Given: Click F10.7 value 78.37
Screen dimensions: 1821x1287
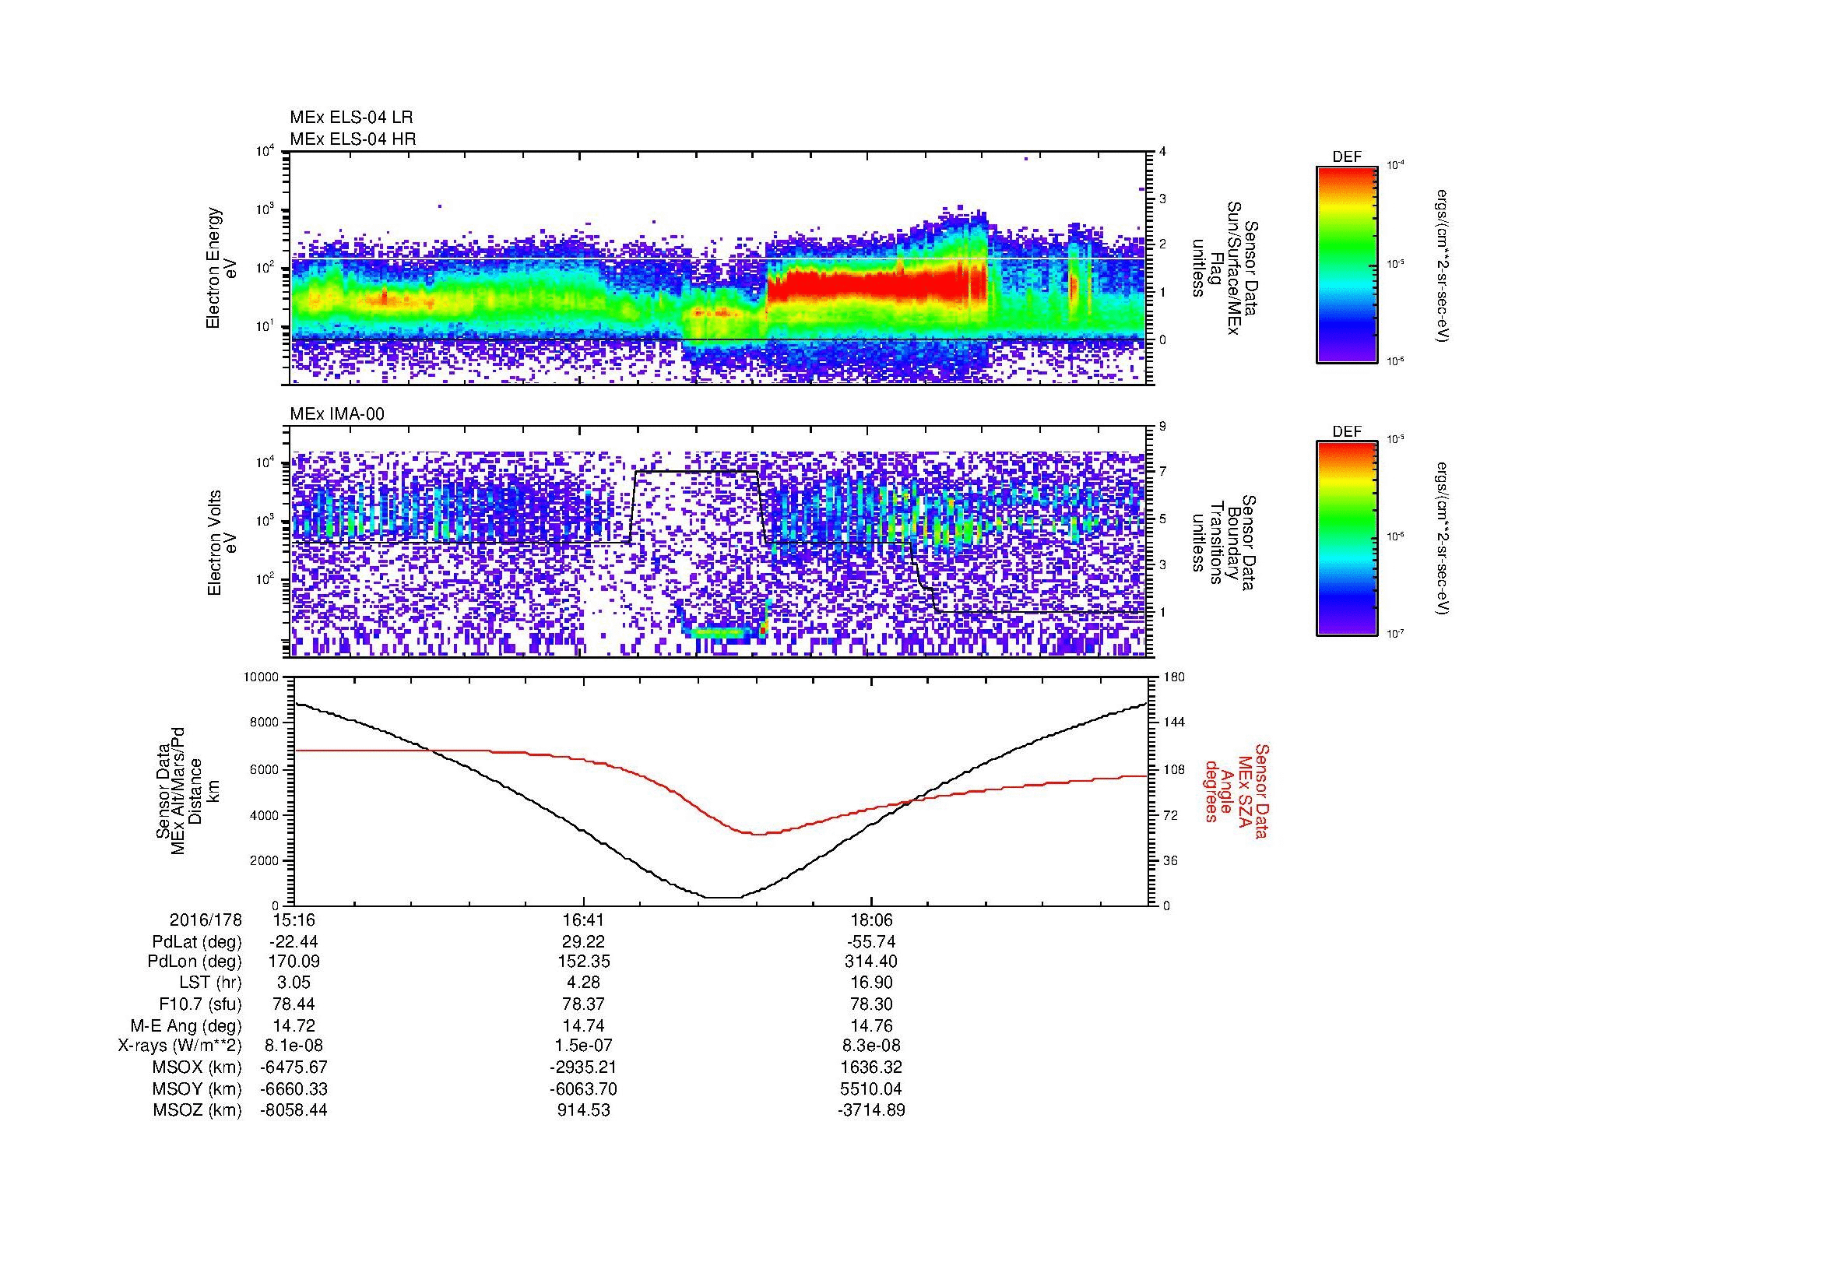Looking at the screenshot, I should [584, 1004].
